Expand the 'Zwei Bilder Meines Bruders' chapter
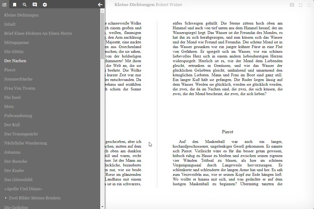The width and height of the screenshot is (314, 209). (x=6, y=198)
